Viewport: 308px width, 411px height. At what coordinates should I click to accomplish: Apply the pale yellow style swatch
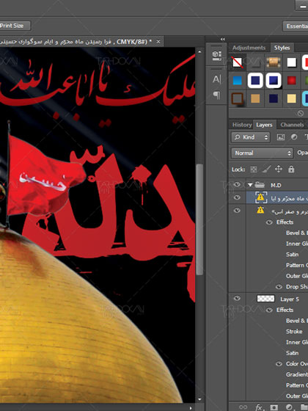click(292, 98)
